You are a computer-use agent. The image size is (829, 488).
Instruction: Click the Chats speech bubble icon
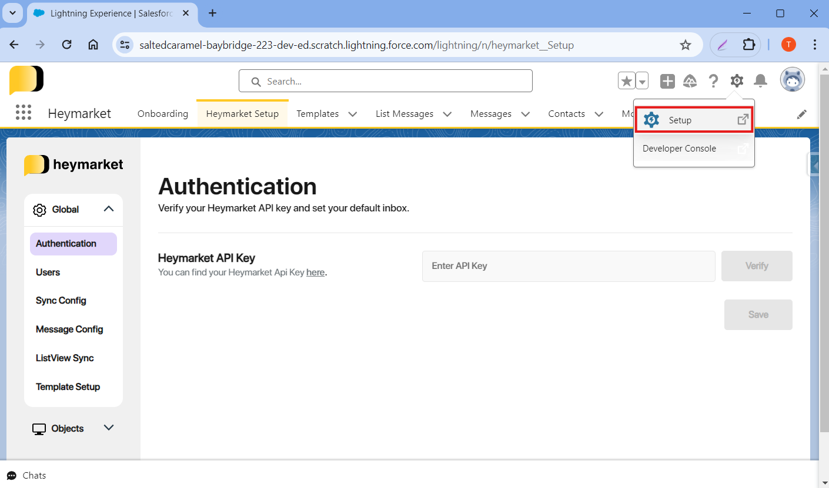[12, 476]
